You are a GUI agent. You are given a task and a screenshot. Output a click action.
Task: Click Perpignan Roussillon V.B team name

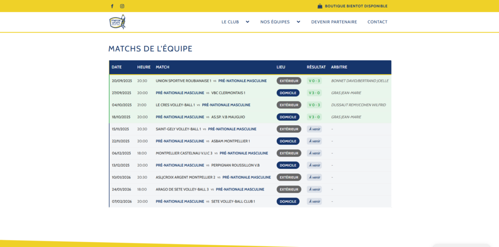(235, 165)
